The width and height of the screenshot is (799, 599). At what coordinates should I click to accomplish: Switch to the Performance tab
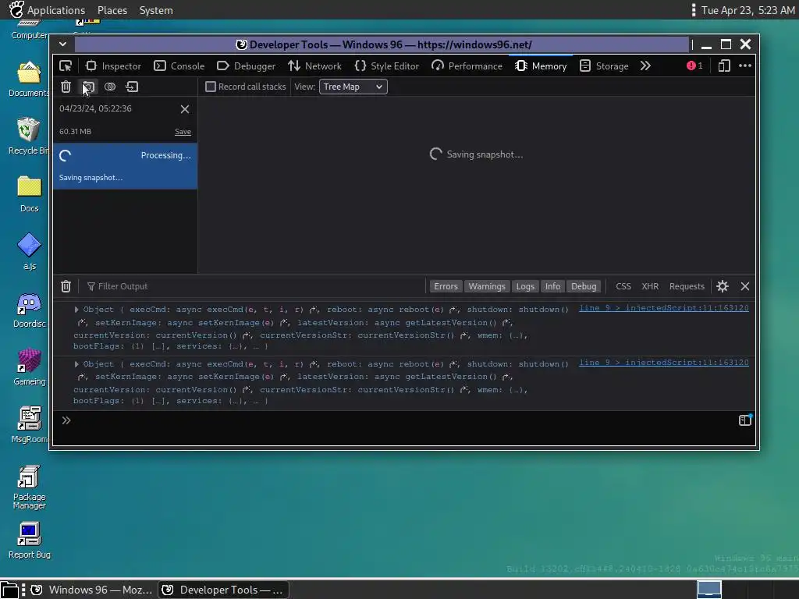[x=467, y=66]
